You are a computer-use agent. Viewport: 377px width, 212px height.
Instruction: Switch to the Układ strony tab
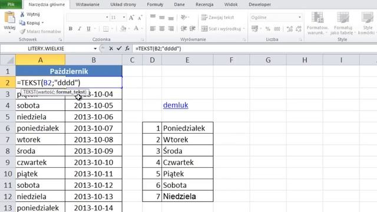[123, 4]
